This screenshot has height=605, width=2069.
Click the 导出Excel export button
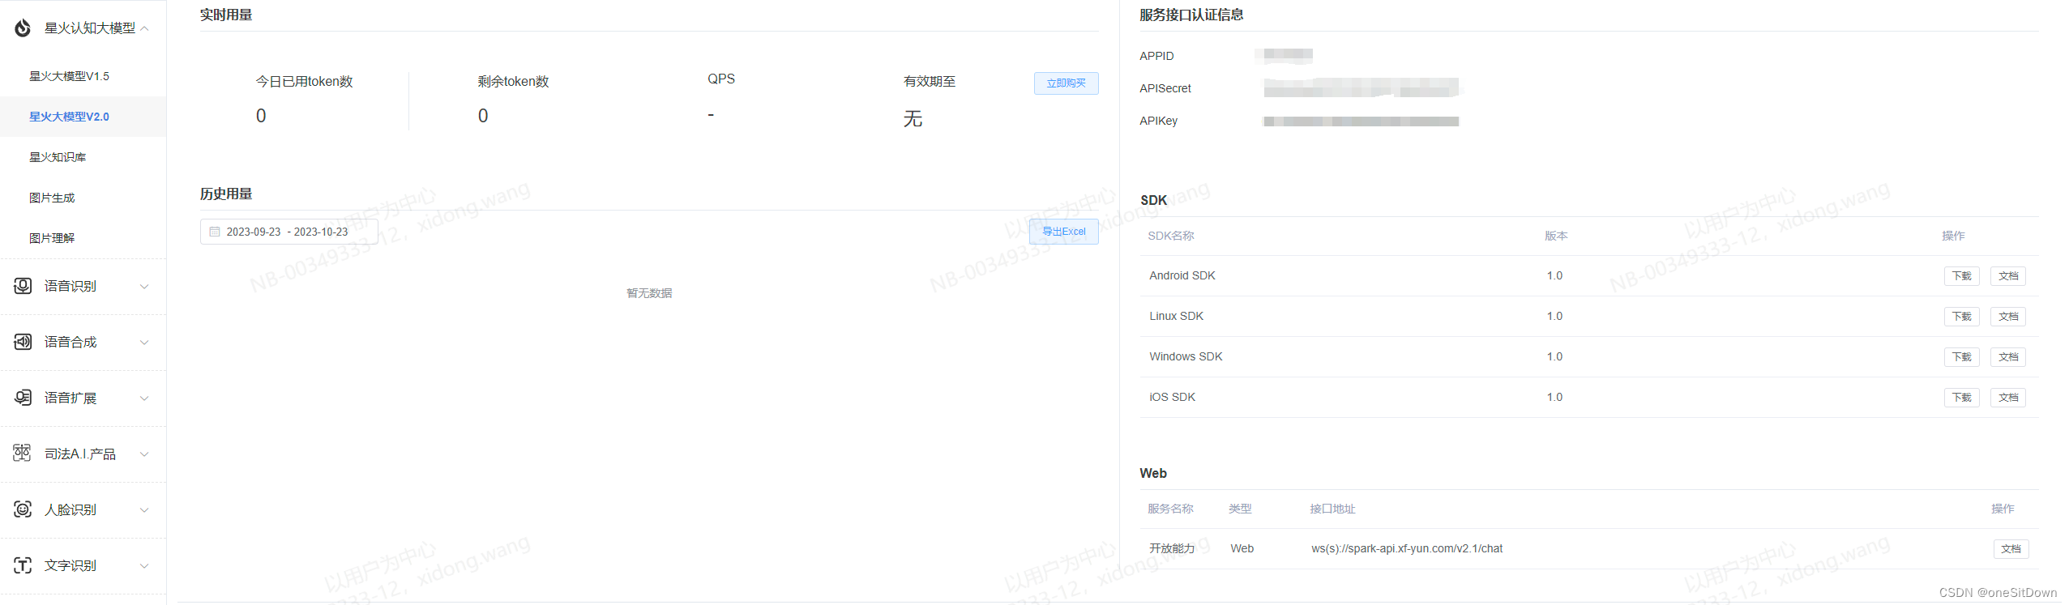[1063, 232]
